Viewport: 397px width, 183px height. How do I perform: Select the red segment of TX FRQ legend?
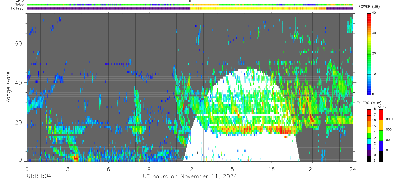(369, 112)
